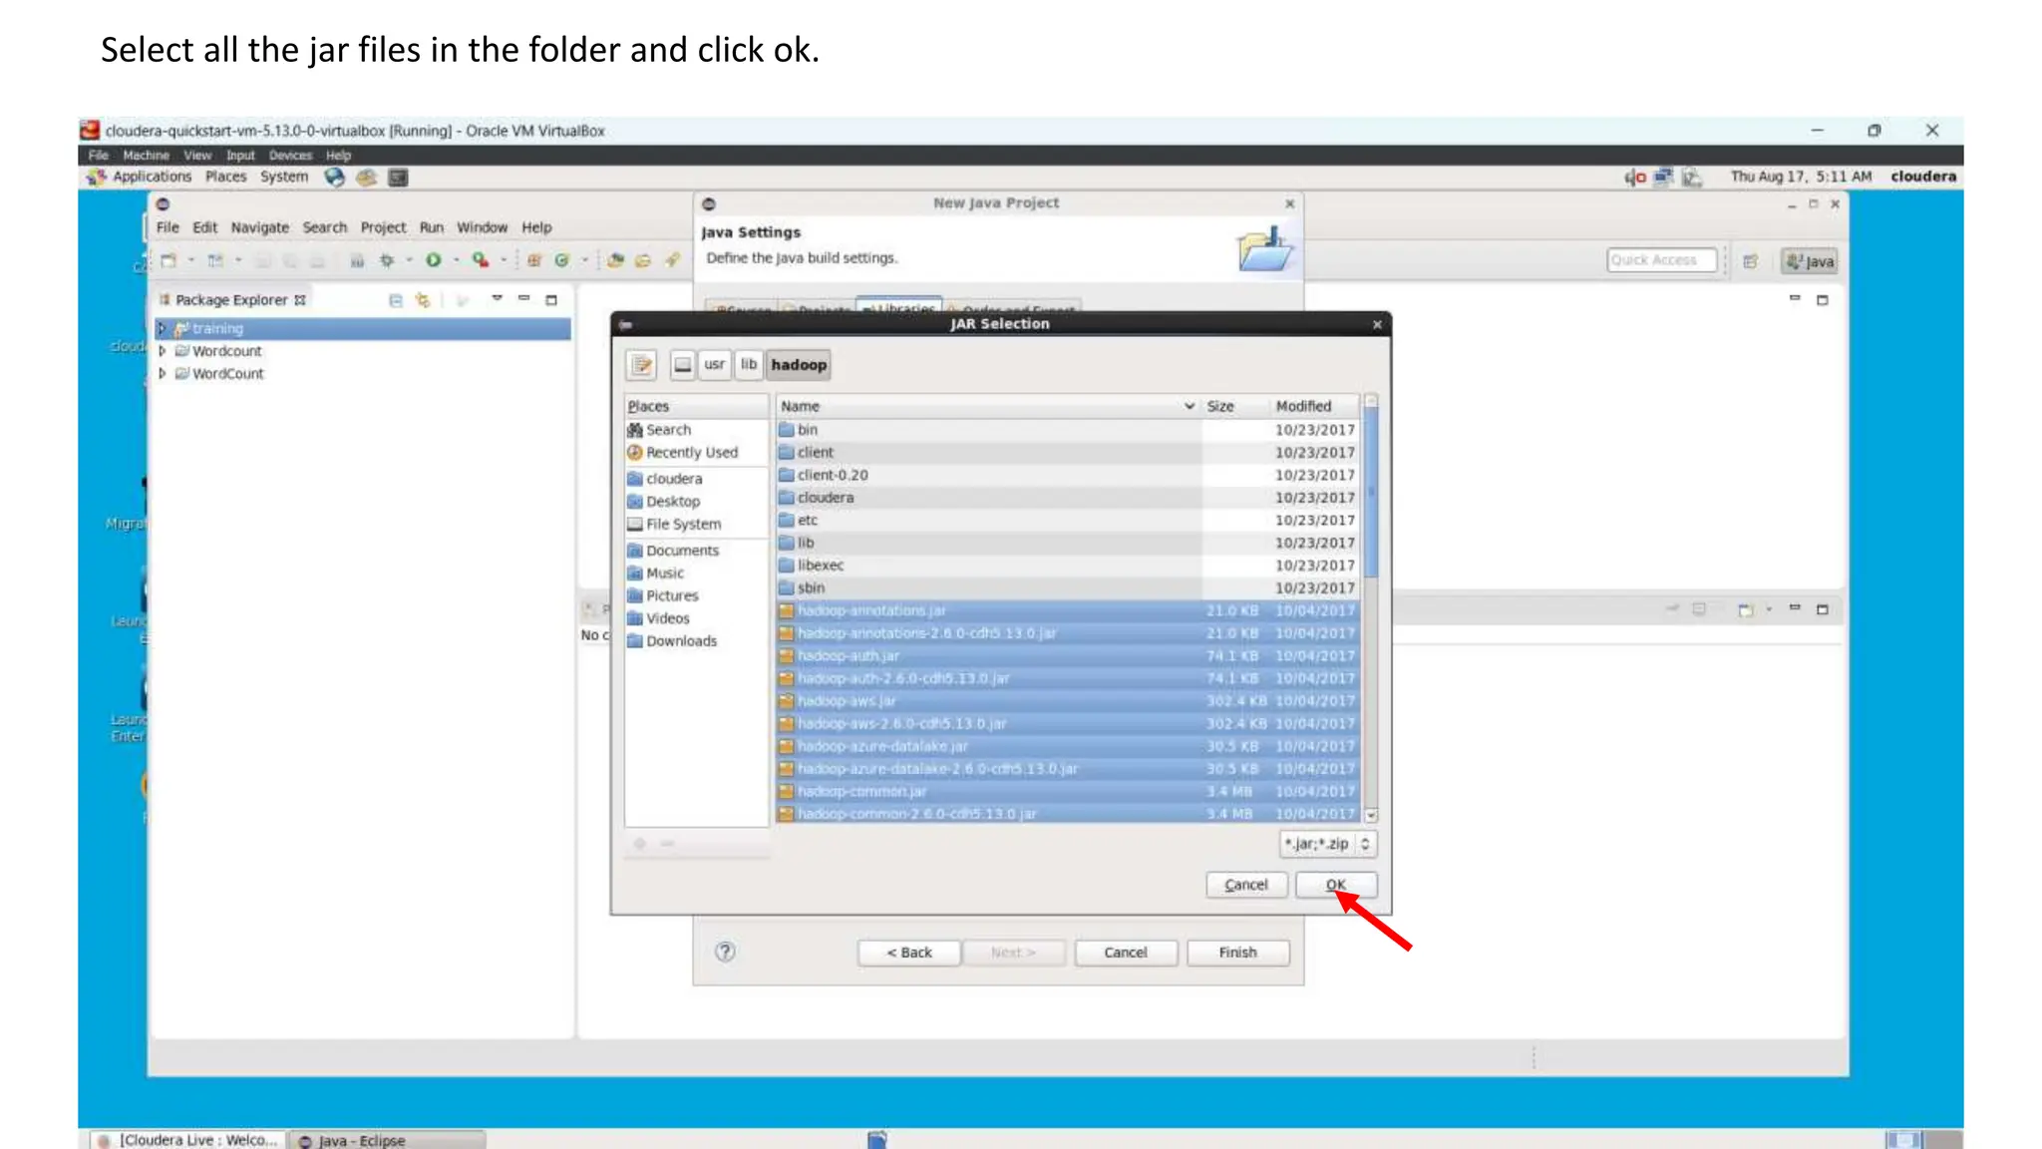Screen dimensions: 2042x1149
Task: Expand the Wordcount project tree node
Action: click(163, 351)
